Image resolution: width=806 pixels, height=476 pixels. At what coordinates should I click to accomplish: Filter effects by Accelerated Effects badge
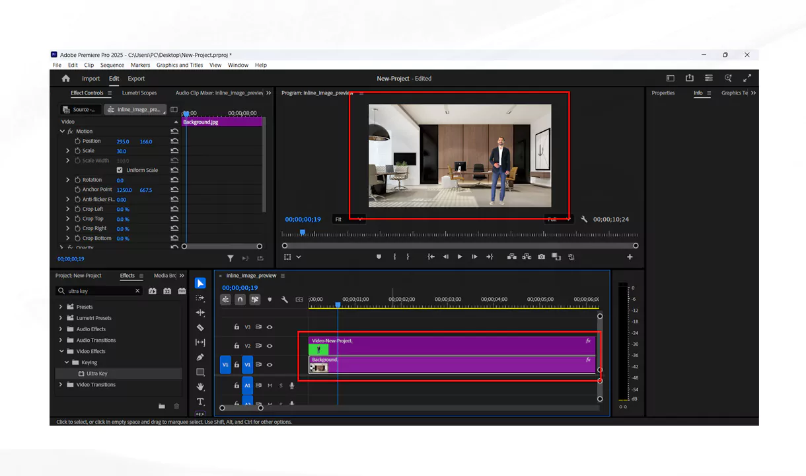[153, 291]
